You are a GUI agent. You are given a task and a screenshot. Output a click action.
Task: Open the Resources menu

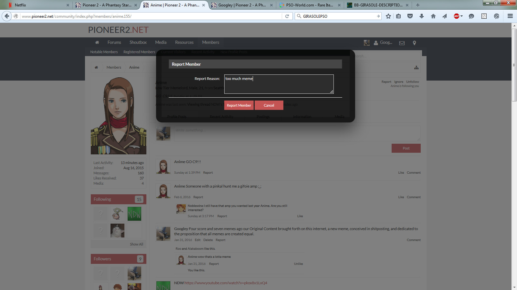(x=184, y=43)
